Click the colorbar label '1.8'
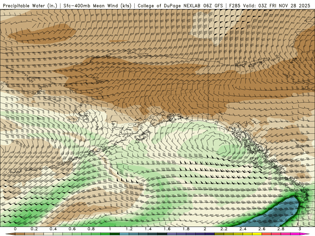 (186, 229)
